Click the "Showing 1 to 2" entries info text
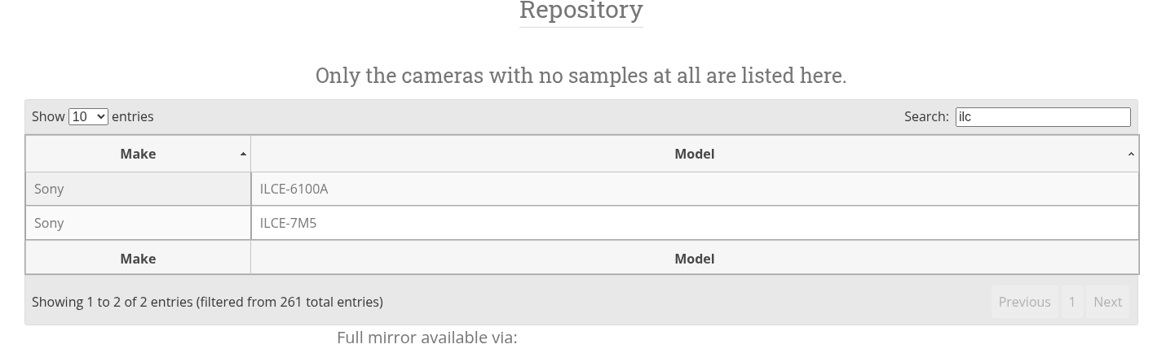The height and width of the screenshot is (353, 1166). click(207, 302)
